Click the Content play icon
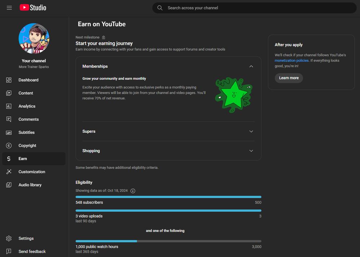Image resolution: width=360 pixels, height=257 pixels. click(9, 93)
